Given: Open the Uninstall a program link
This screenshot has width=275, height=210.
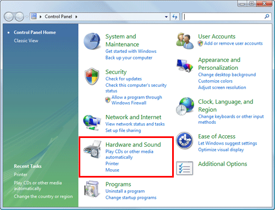Looking at the screenshot, I should (x=125, y=191).
